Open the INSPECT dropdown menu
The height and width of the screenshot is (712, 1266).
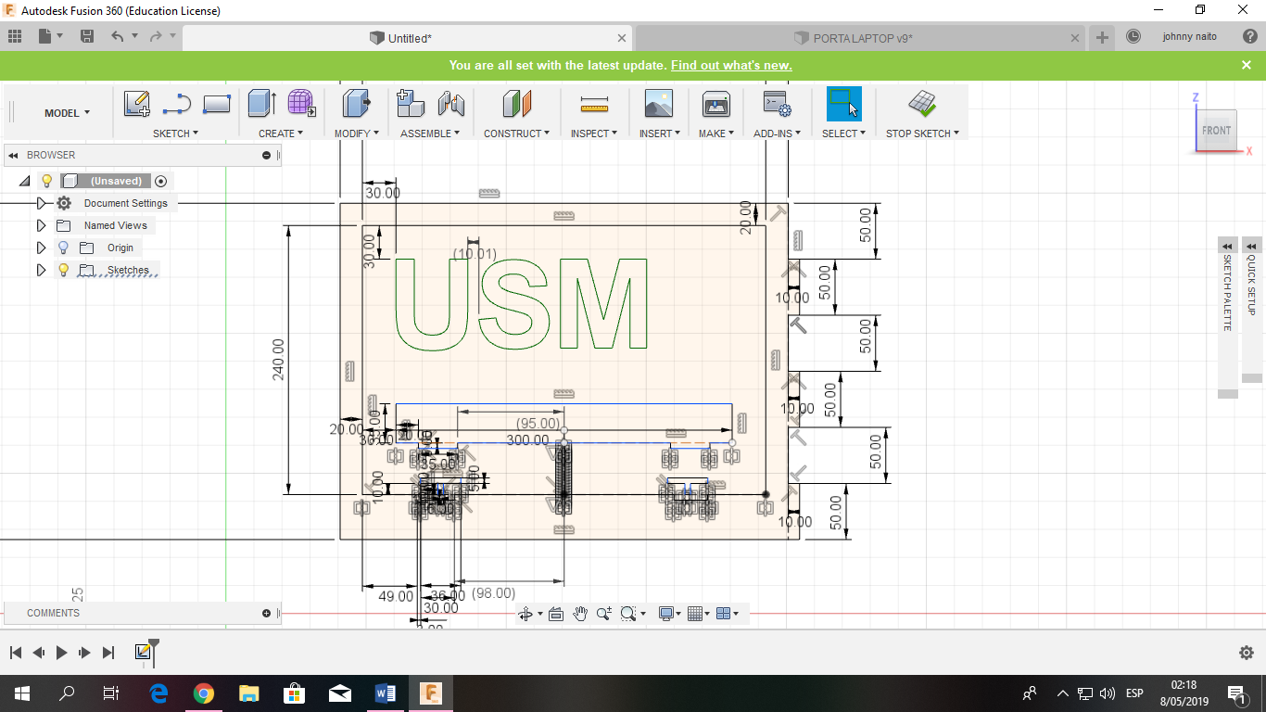tap(594, 133)
